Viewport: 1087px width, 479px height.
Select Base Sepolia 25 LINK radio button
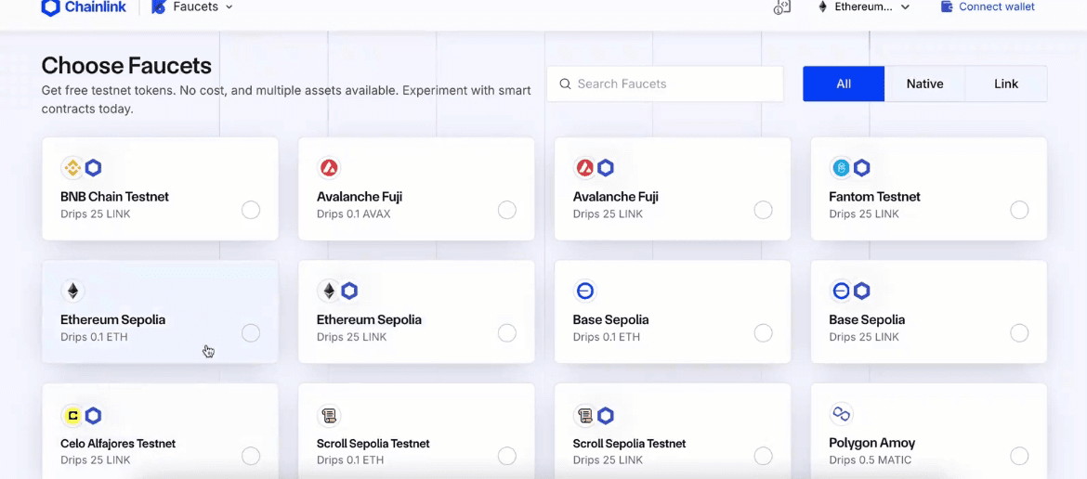(x=1019, y=333)
